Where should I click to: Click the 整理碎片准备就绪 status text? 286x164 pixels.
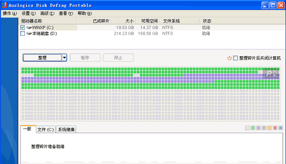coord(48,147)
